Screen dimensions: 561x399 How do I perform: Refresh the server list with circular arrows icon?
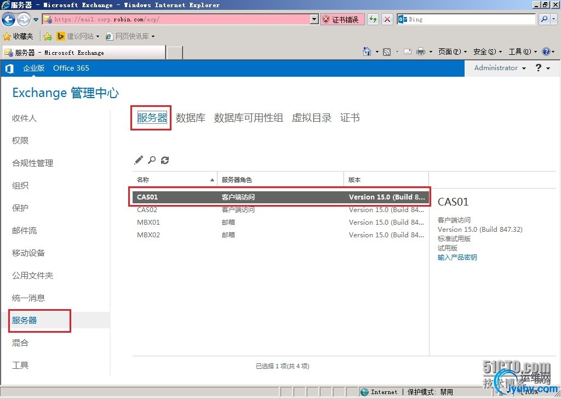point(165,161)
